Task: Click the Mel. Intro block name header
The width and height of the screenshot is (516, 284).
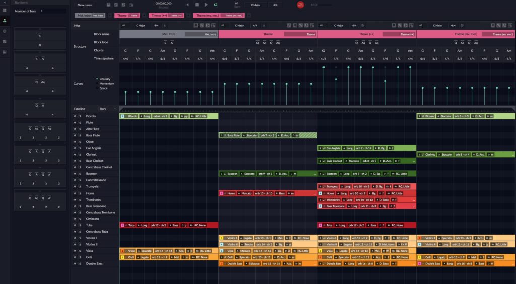Action: (x=169, y=34)
